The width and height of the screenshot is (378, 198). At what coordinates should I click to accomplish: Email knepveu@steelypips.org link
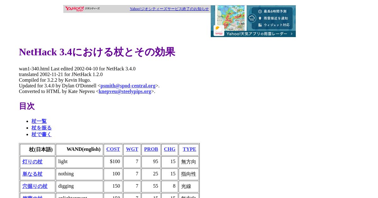tap(125, 91)
